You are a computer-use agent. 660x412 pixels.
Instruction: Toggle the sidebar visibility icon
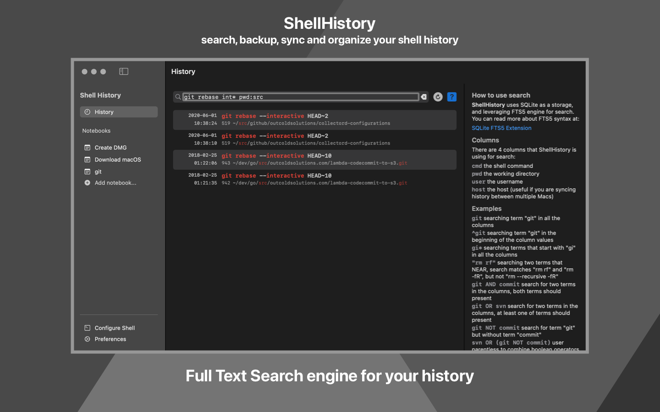click(124, 71)
